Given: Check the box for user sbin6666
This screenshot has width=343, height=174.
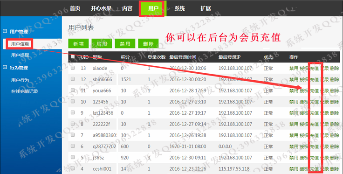Looking at the screenshot, I should (x=73, y=79).
